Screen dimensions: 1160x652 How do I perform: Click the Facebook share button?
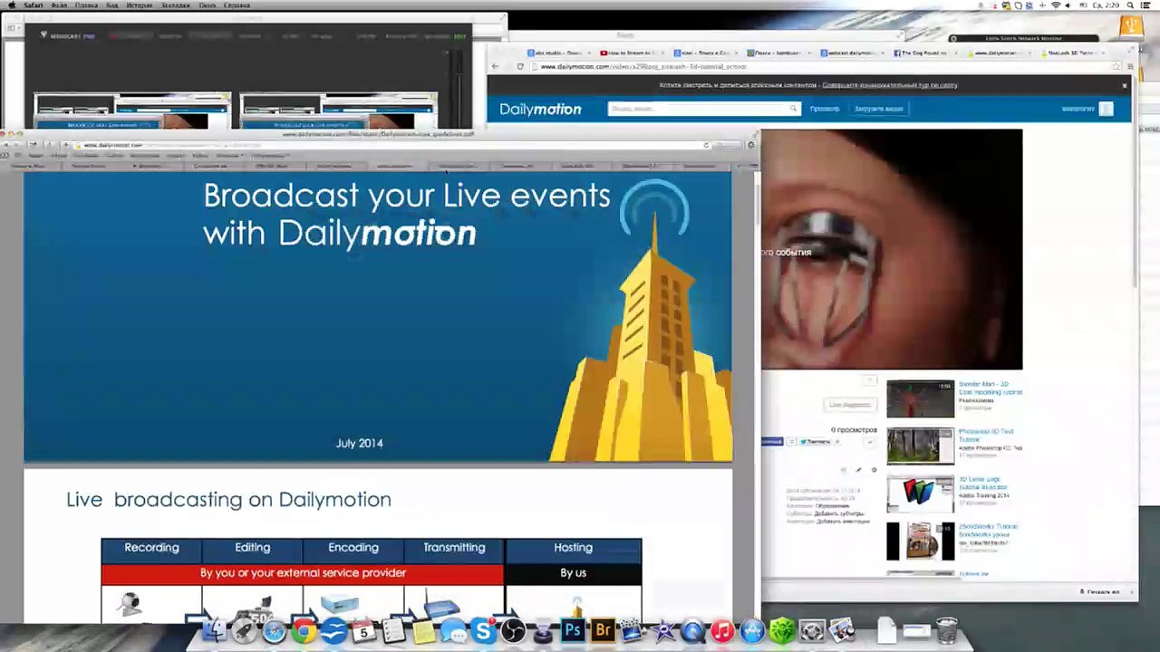(x=772, y=442)
